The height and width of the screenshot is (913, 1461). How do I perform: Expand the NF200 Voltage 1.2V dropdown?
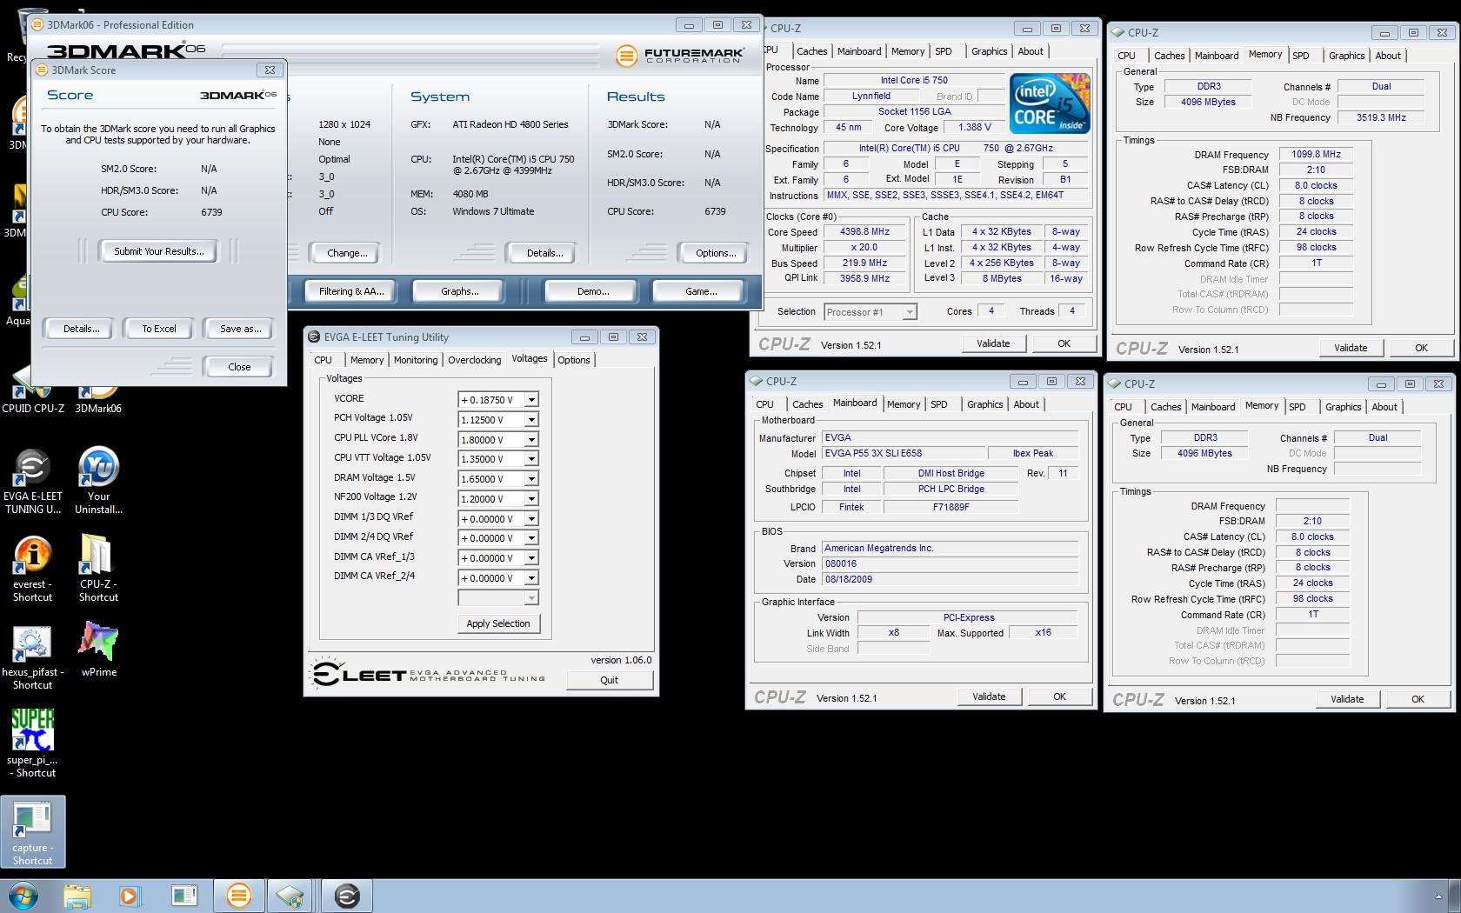tap(531, 499)
